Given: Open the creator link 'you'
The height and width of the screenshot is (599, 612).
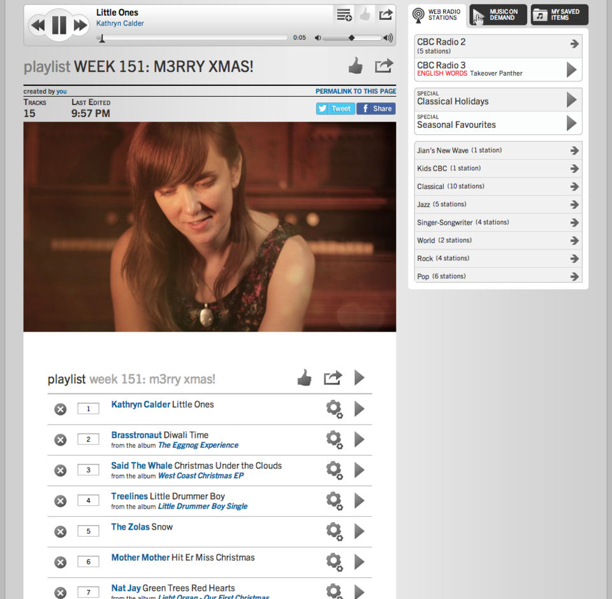Looking at the screenshot, I should coord(61,92).
